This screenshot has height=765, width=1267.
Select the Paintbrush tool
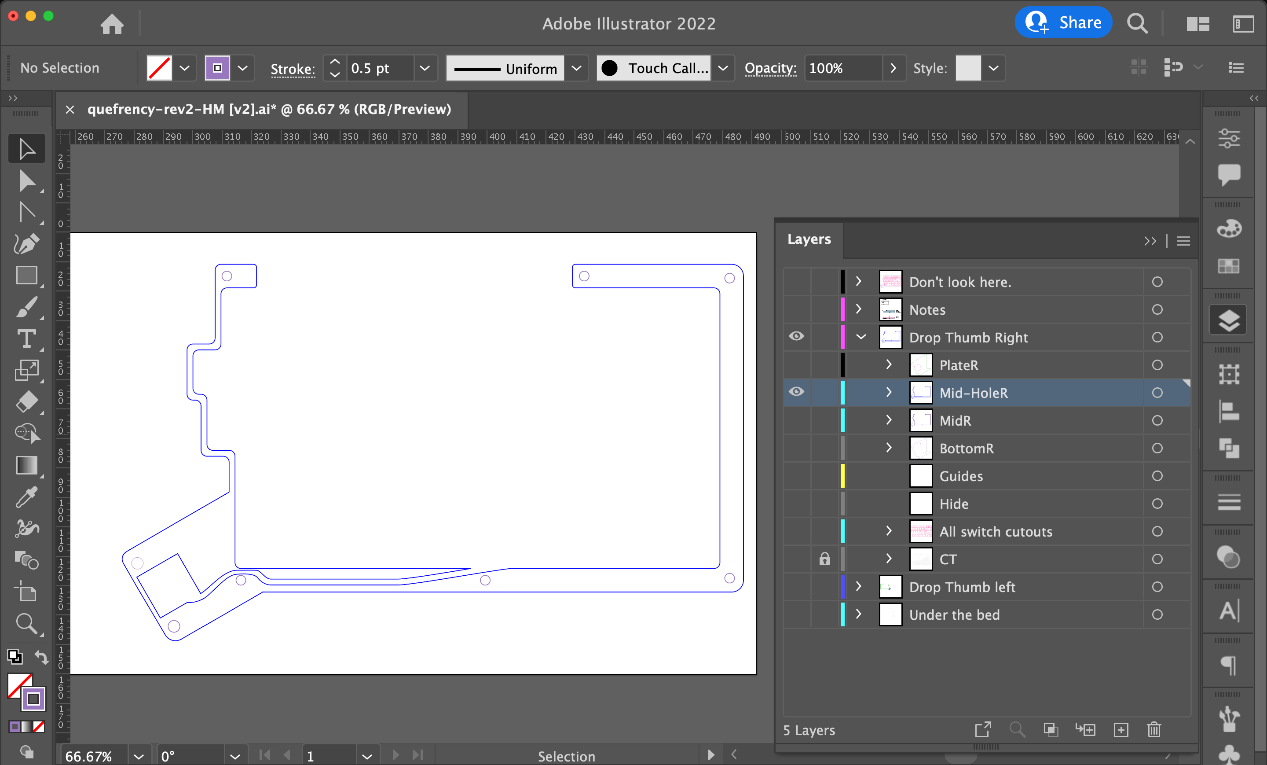click(26, 307)
